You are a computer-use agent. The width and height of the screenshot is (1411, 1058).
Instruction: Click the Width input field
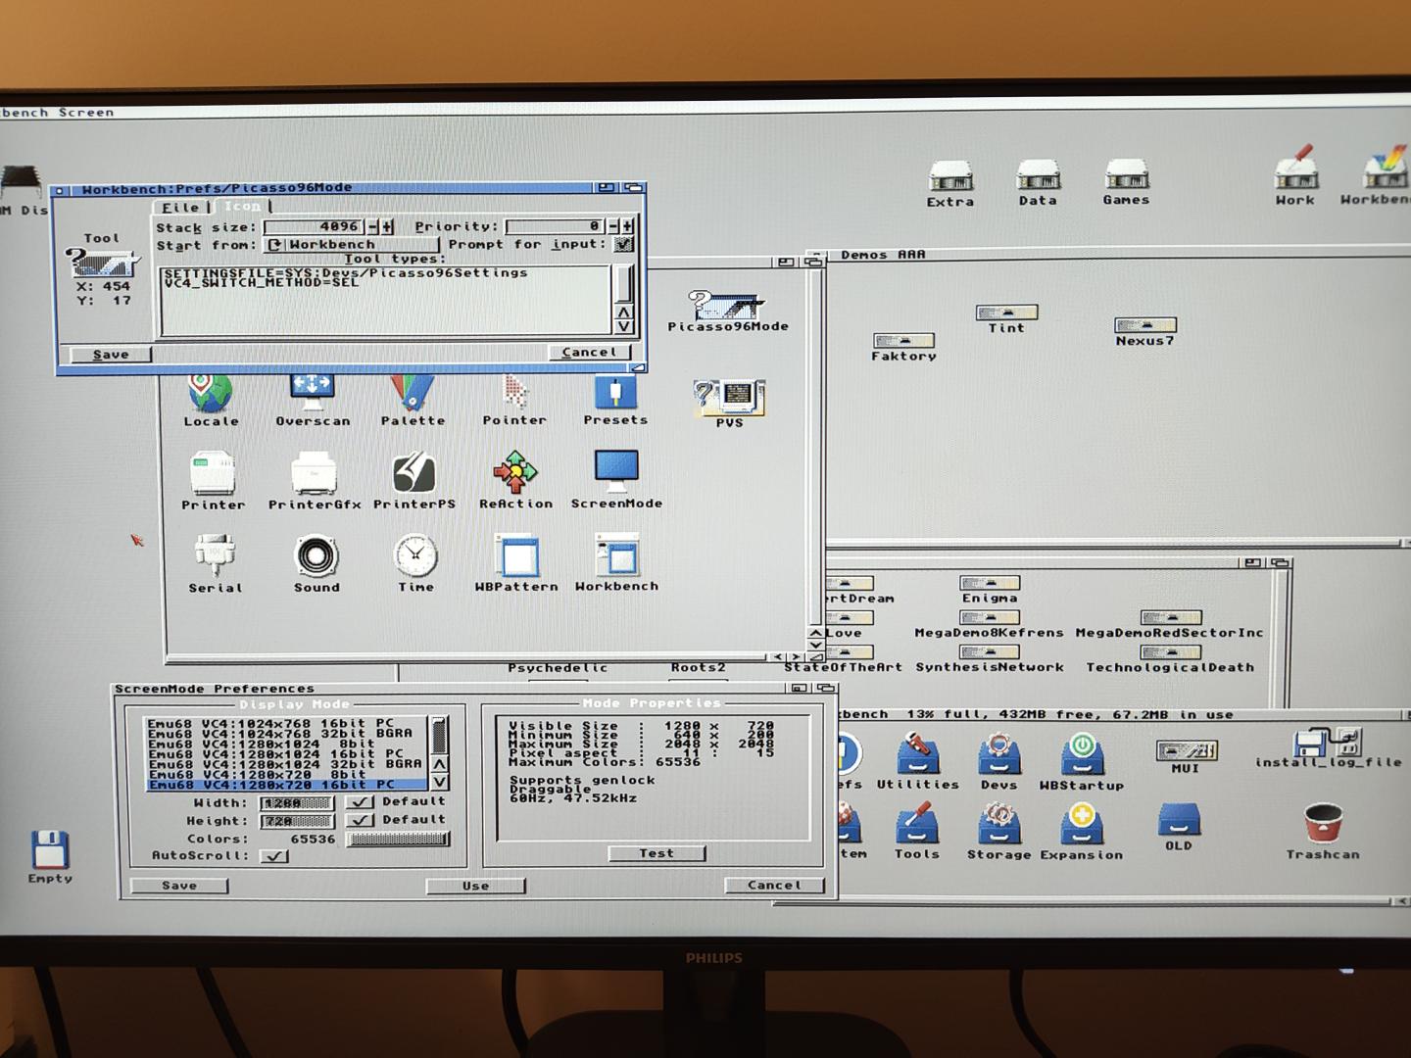[x=296, y=802]
